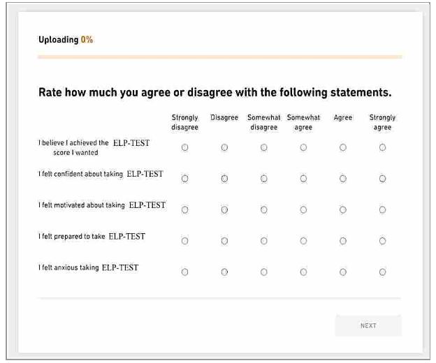Select Strongly agree for achieved score statement
The image size is (436, 363).
click(x=382, y=148)
